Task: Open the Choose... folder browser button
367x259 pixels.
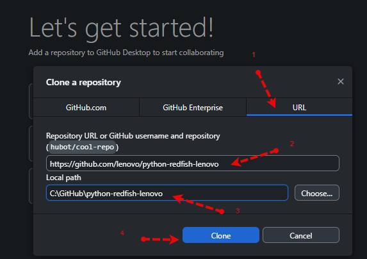Action: [317, 193]
